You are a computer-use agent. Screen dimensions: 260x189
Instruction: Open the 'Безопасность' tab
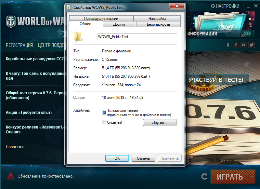[158, 24]
